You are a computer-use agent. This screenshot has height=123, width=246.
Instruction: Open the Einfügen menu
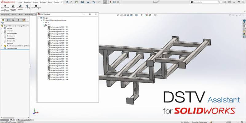(43, 2)
